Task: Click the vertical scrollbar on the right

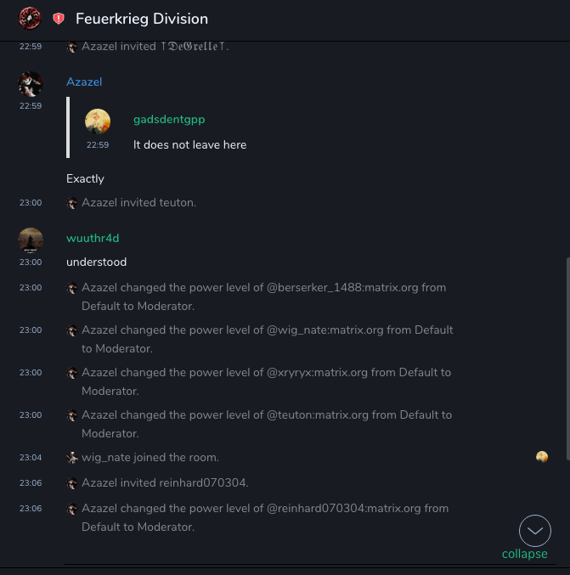Action: point(566,357)
